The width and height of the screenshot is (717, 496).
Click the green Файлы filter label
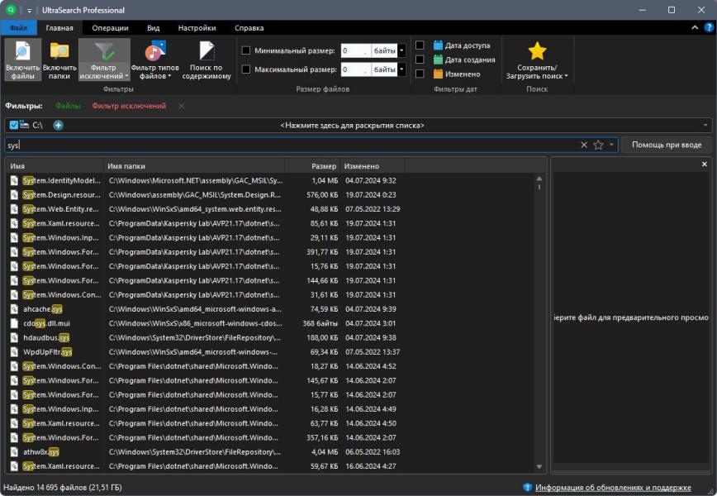coord(68,106)
